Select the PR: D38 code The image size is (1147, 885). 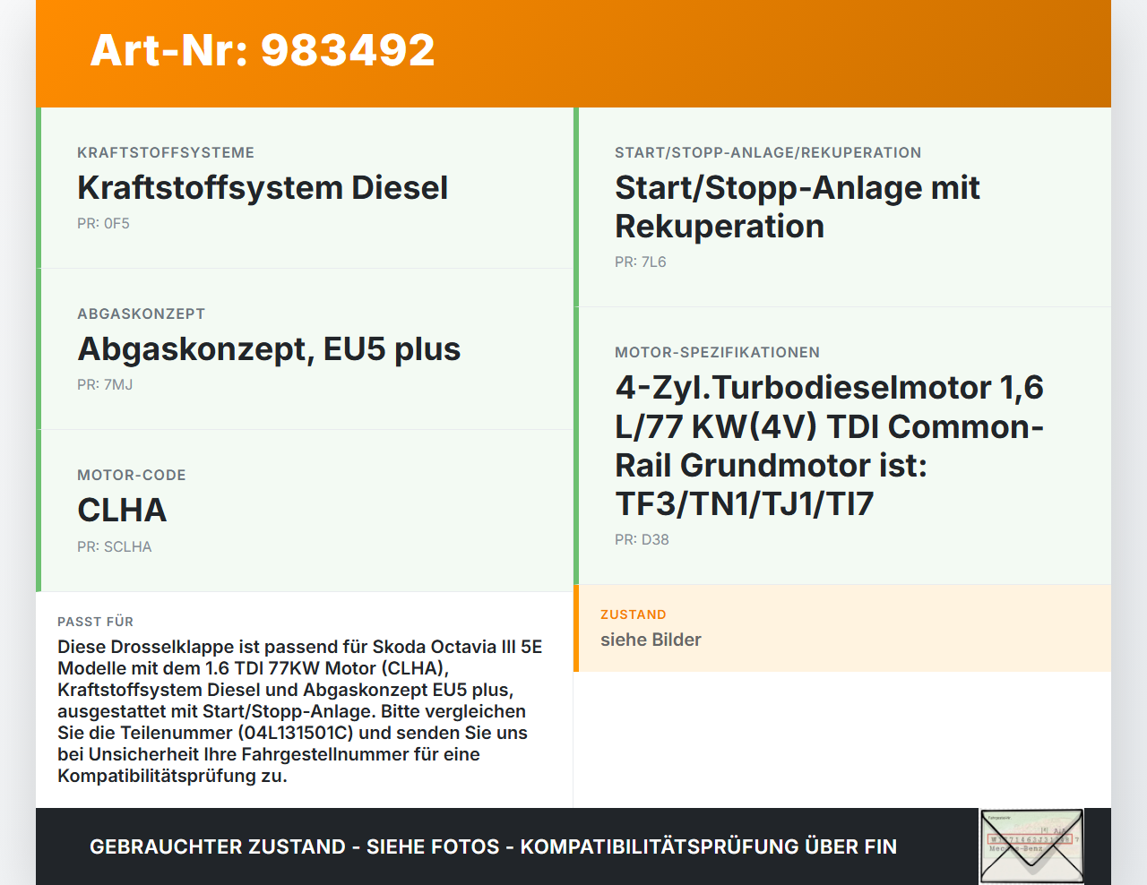click(x=642, y=539)
